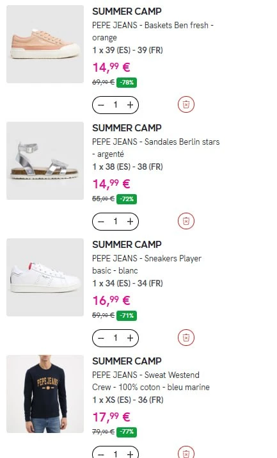Screen dimensions: 277x458
Task: View the white Sneakers Player basic photo
Action: point(45,277)
